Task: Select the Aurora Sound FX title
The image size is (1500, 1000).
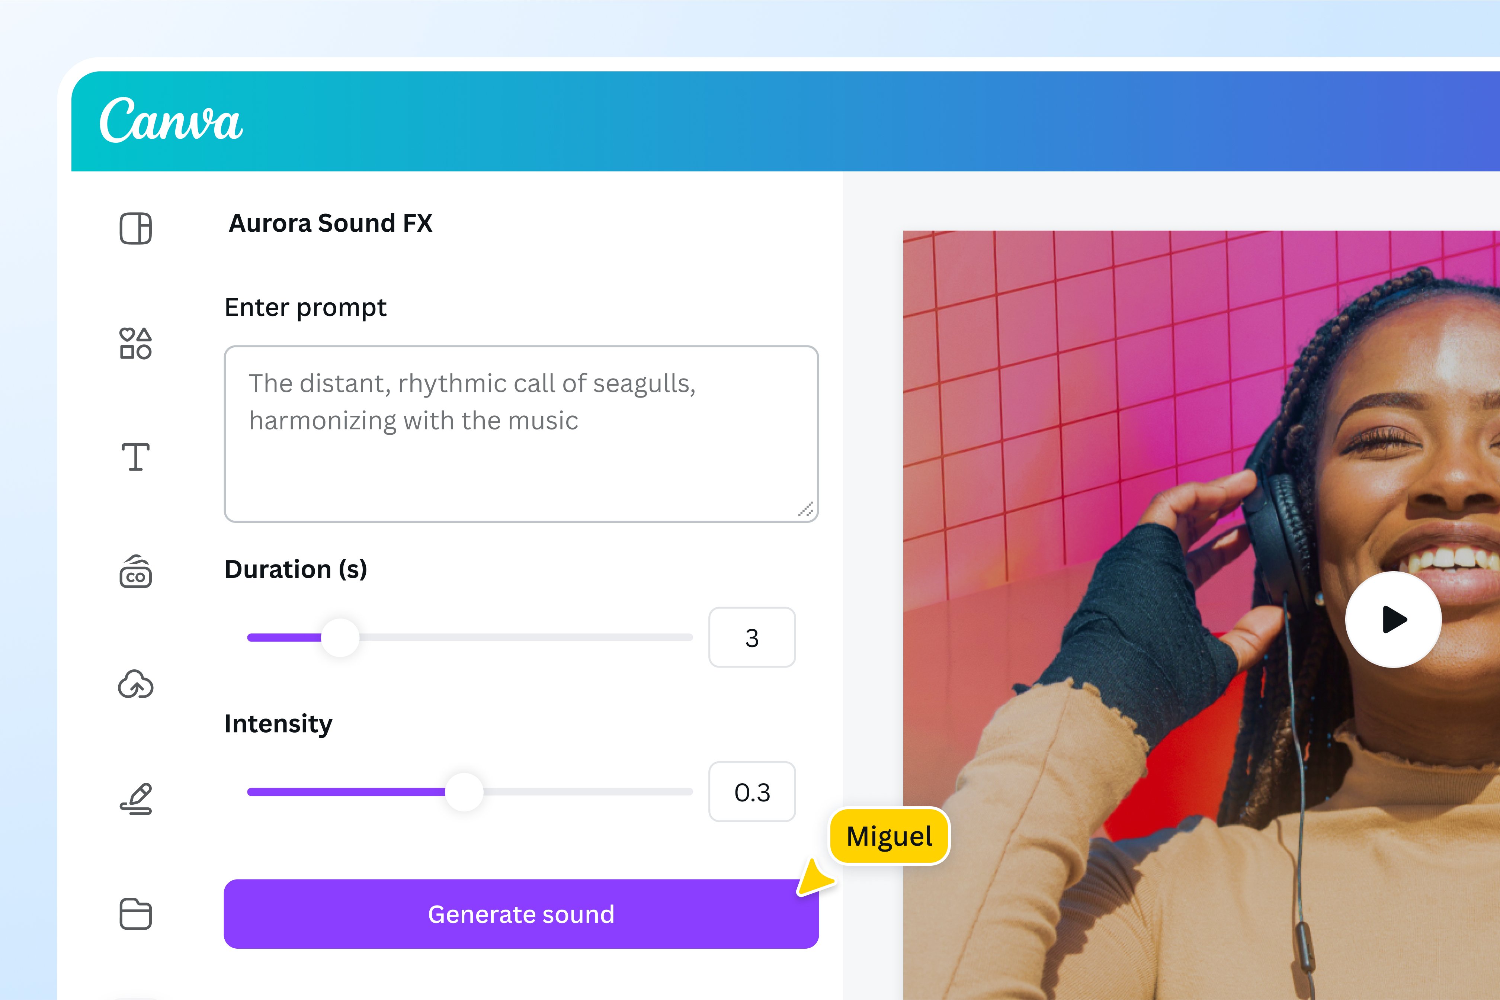Action: pyautogui.click(x=331, y=224)
